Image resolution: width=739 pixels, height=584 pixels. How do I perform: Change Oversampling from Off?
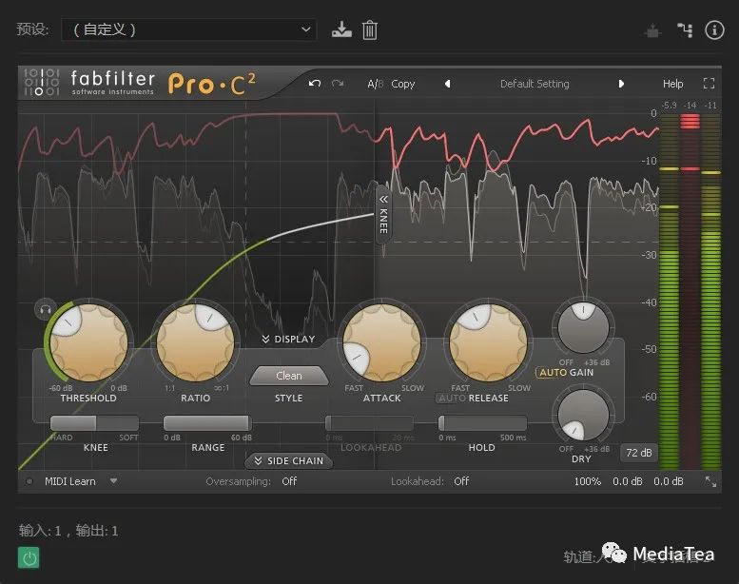pos(289,481)
